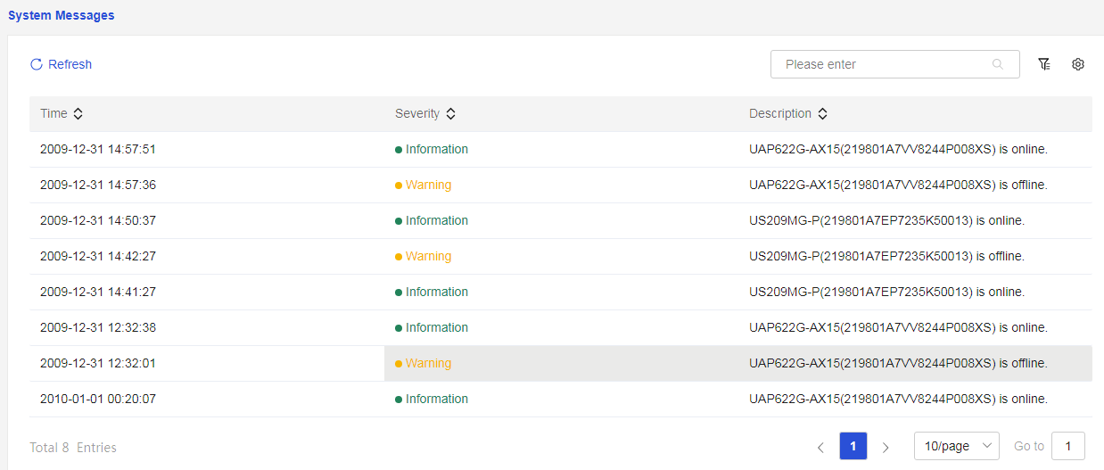The height and width of the screenshot is (470, 1104).
Task: Go to next page arrow
Action: (x=886, y=447)
